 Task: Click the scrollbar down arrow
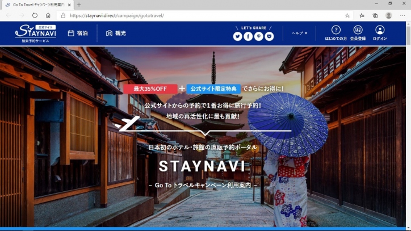click(408, 228)
